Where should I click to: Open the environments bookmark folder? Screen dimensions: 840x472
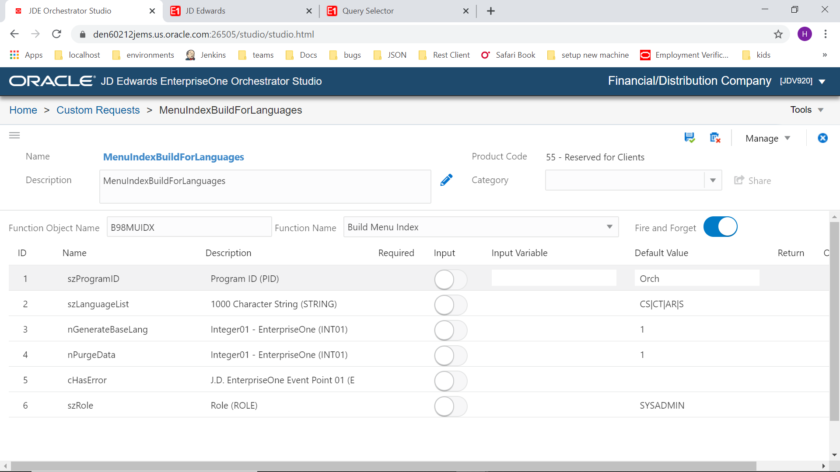[143, 55]
